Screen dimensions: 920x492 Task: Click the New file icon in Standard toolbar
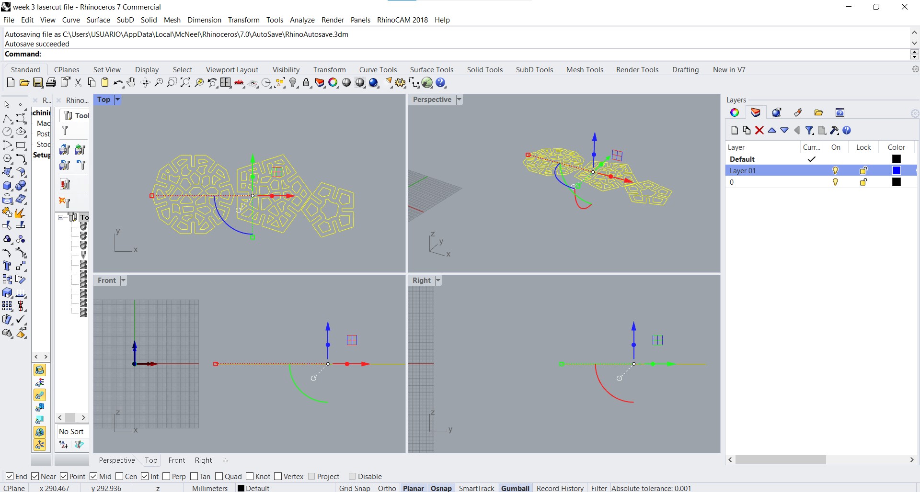coord(11,83)
